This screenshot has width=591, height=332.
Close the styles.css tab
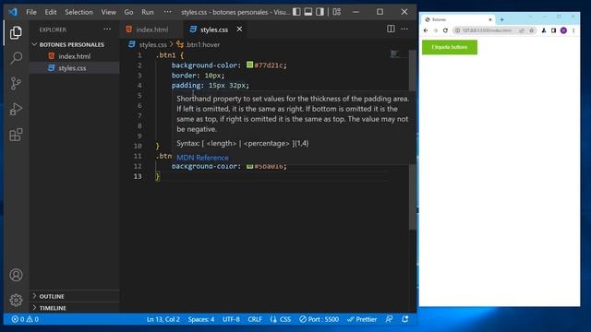point(239,29)
